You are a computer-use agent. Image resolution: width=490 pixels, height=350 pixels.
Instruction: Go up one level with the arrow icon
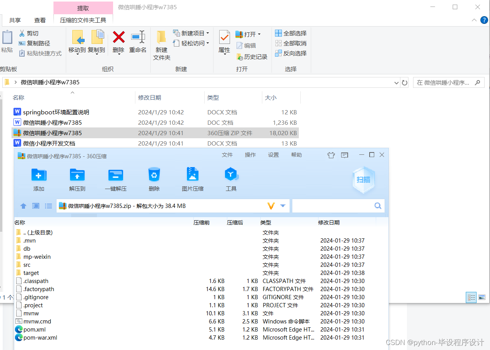(23, 206)
